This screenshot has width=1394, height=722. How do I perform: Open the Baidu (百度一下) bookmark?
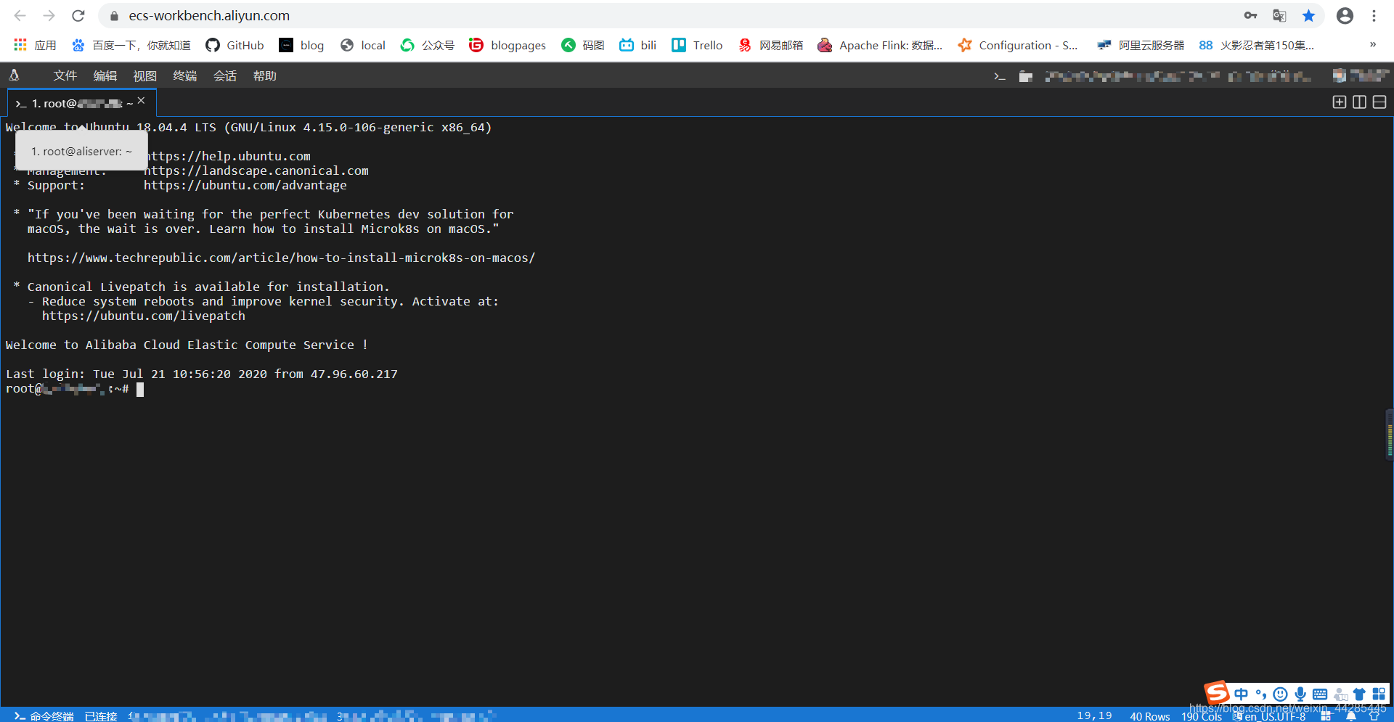(x=131, y=45)
